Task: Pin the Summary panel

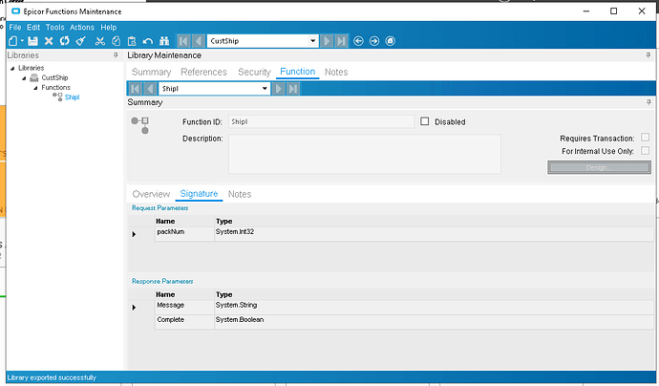Action: pos(648,102)
